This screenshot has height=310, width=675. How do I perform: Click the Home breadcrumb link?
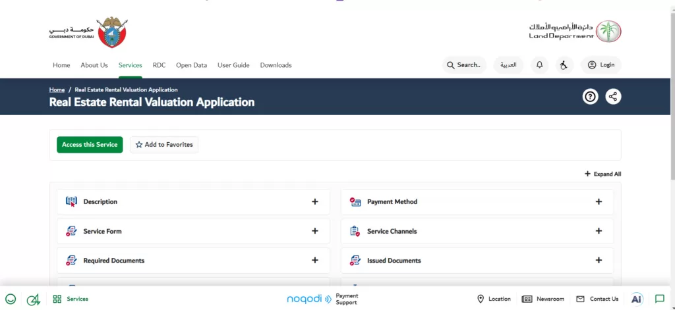pyautogui.click(x=57, y=90)
